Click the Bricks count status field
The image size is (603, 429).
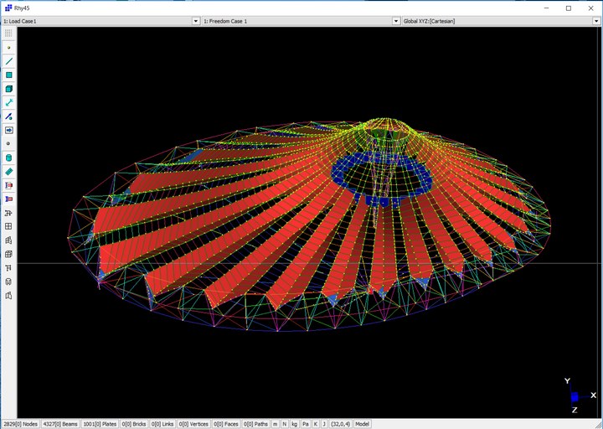[x=136, y=424]
